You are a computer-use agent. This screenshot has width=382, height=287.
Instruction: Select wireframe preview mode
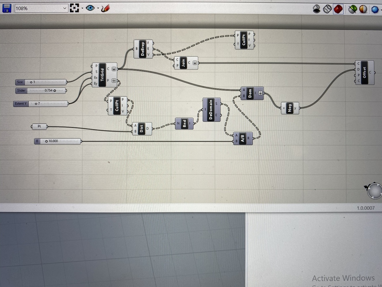327,9
